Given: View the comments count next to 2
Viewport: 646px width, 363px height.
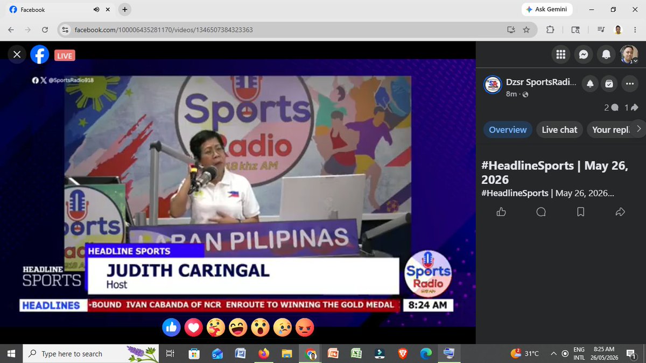Looking at the screenshot, I should click(x=611, y=108).
